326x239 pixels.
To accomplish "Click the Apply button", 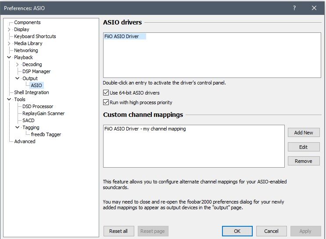I will coord(306,231).
